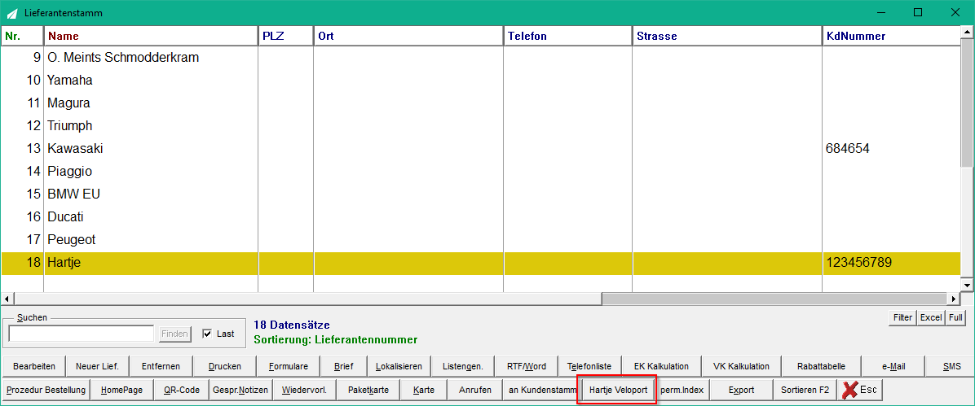
Task: Select the Yamaha supplier row
Action: (x=481, y=80)
